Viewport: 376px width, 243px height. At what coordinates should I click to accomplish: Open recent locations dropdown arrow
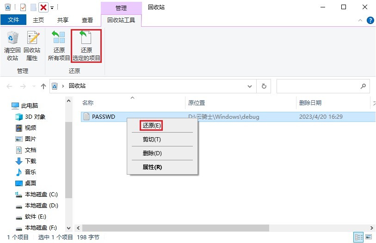tap(34, 86)
